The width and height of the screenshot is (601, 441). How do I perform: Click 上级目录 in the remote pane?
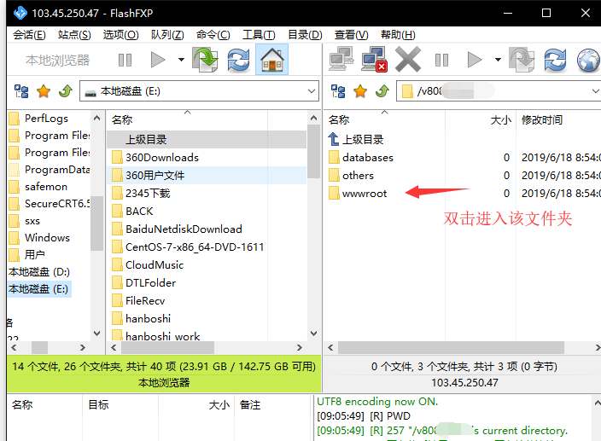363,139
